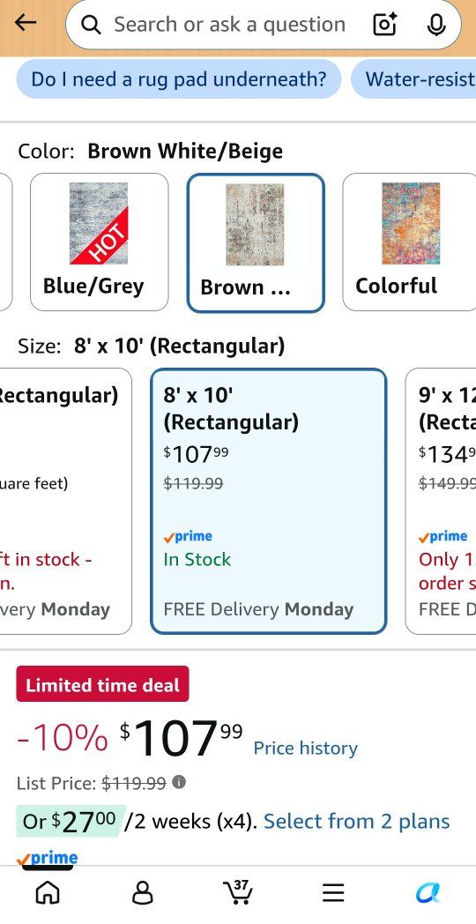Open the account profile icon
The width and height of the screenshot is (476, 924).
pos(143,893)
